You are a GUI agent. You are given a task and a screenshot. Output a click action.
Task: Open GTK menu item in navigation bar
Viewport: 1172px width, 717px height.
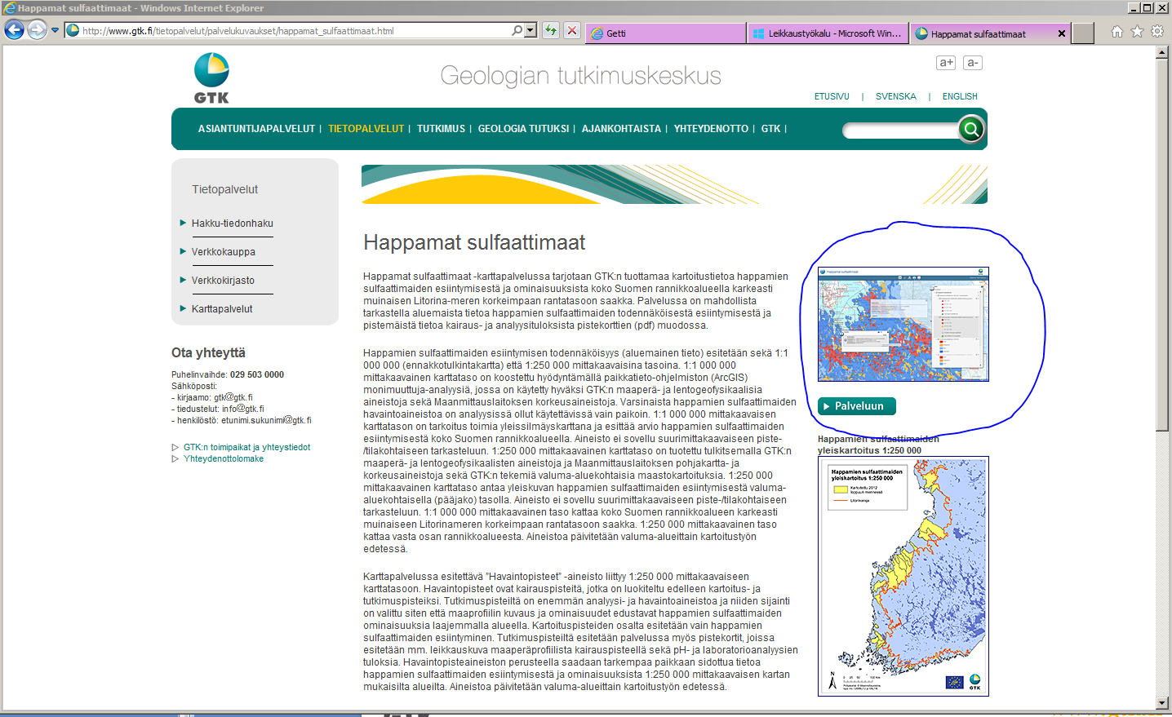[x=770, y=129]
